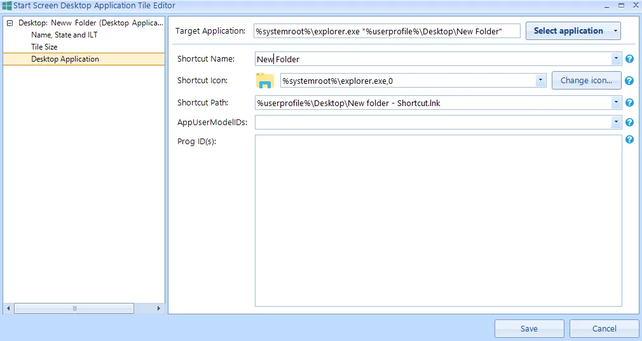Image resolution: width=642 pixels, height=341 pixels.
Task: Collapse the Desktop: Neww Folder tree node
Action: point(10,23)
